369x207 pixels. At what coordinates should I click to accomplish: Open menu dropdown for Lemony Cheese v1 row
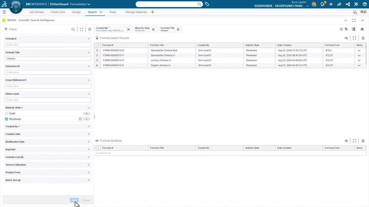(x=359, y=60)
